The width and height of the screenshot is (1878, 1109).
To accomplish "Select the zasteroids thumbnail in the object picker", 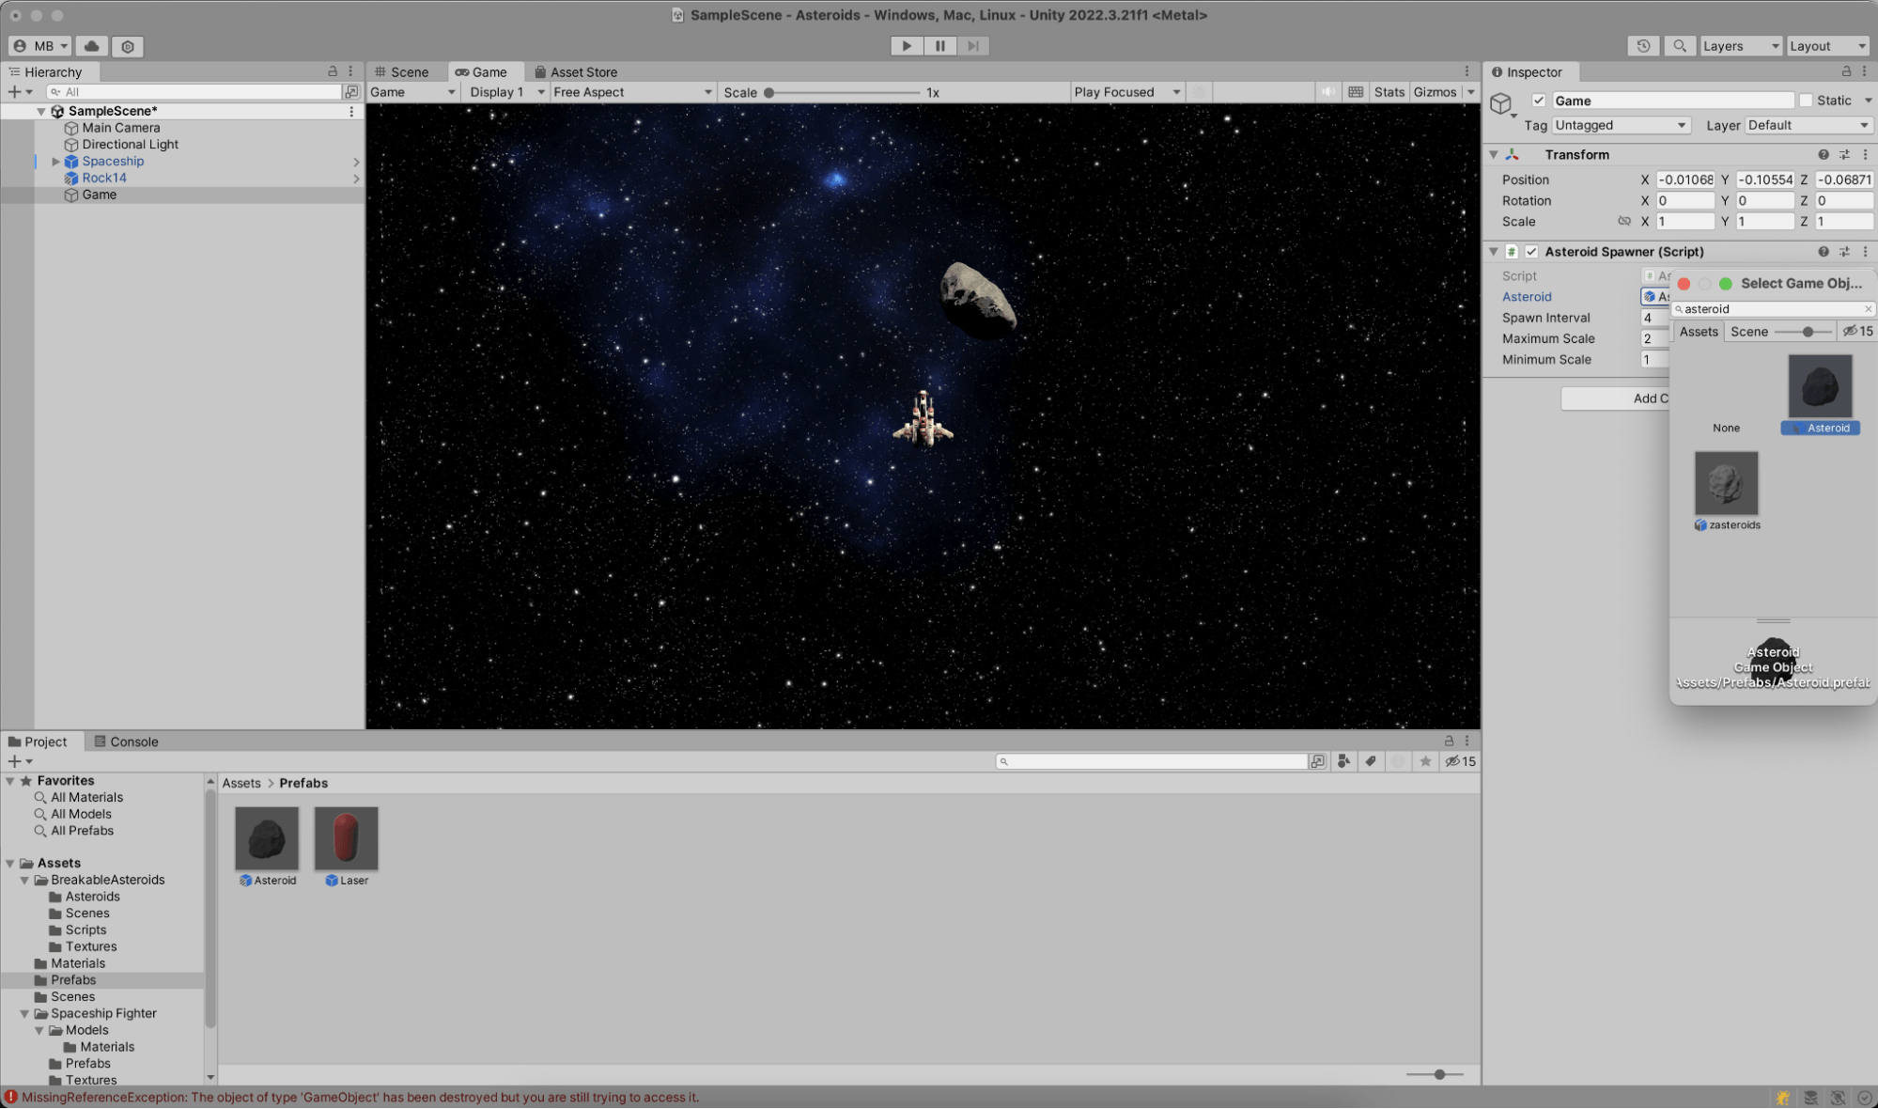I will pyautogui.click(x=1726, y=483).
